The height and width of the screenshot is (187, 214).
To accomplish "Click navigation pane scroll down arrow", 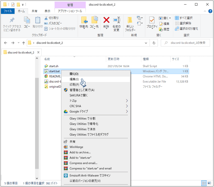I will click(x=37, y=178).
